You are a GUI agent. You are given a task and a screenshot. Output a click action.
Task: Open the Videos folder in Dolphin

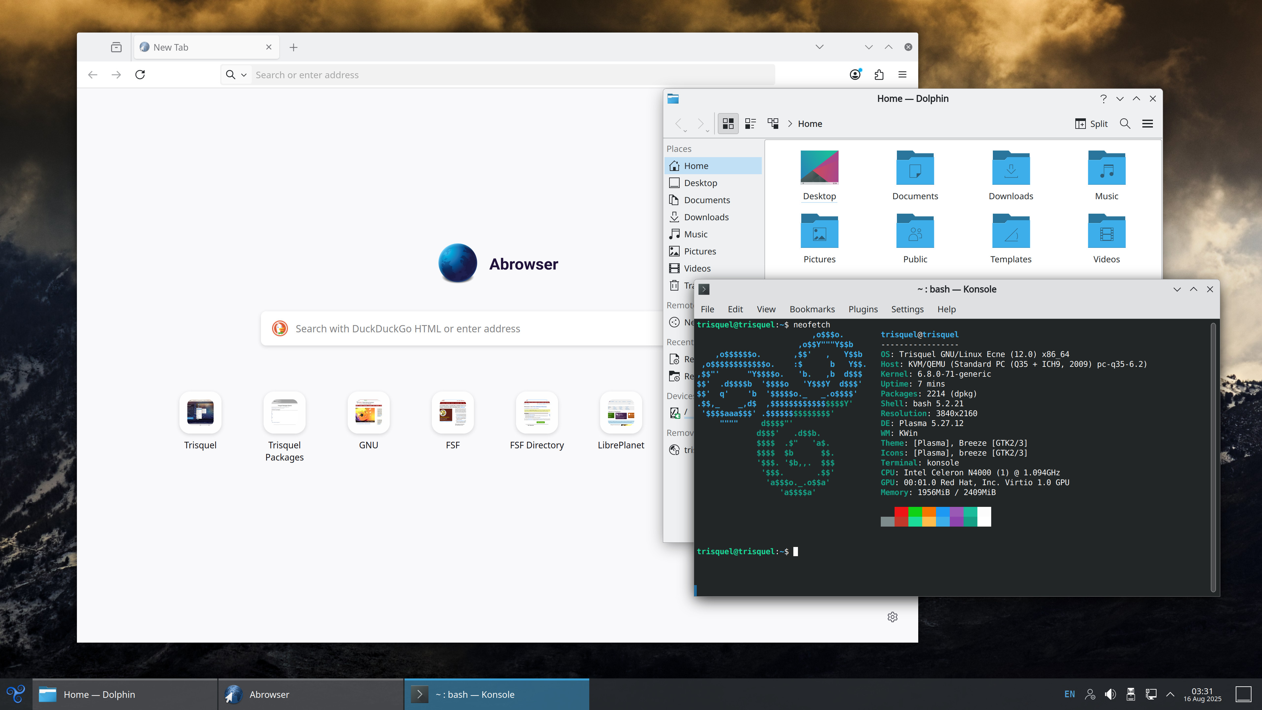pyautogui.click(x=1107, y=239)
